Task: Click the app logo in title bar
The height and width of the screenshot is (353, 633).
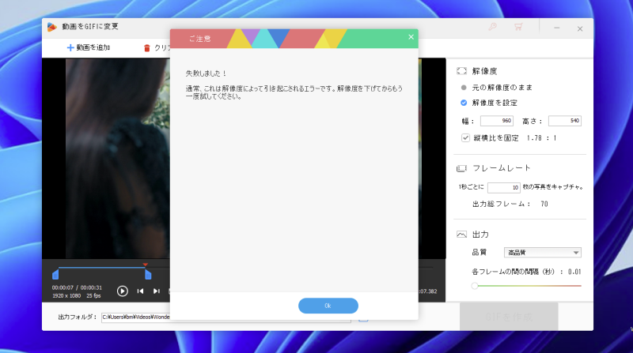Action: (x=52, y=27)
